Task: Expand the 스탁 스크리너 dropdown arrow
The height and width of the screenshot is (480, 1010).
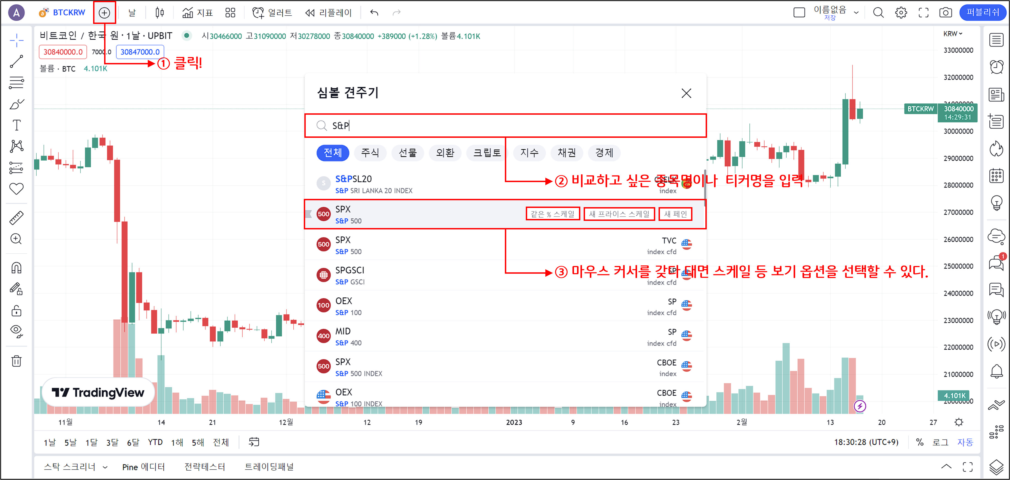Action: [x=105, y=467]
